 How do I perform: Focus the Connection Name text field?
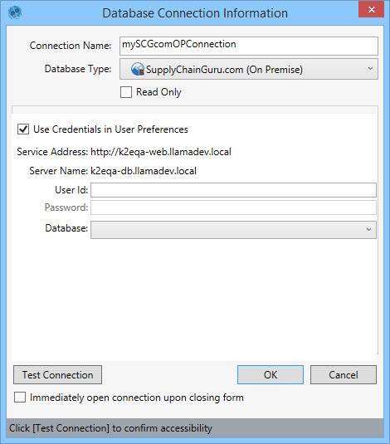(x=249, y=46)
